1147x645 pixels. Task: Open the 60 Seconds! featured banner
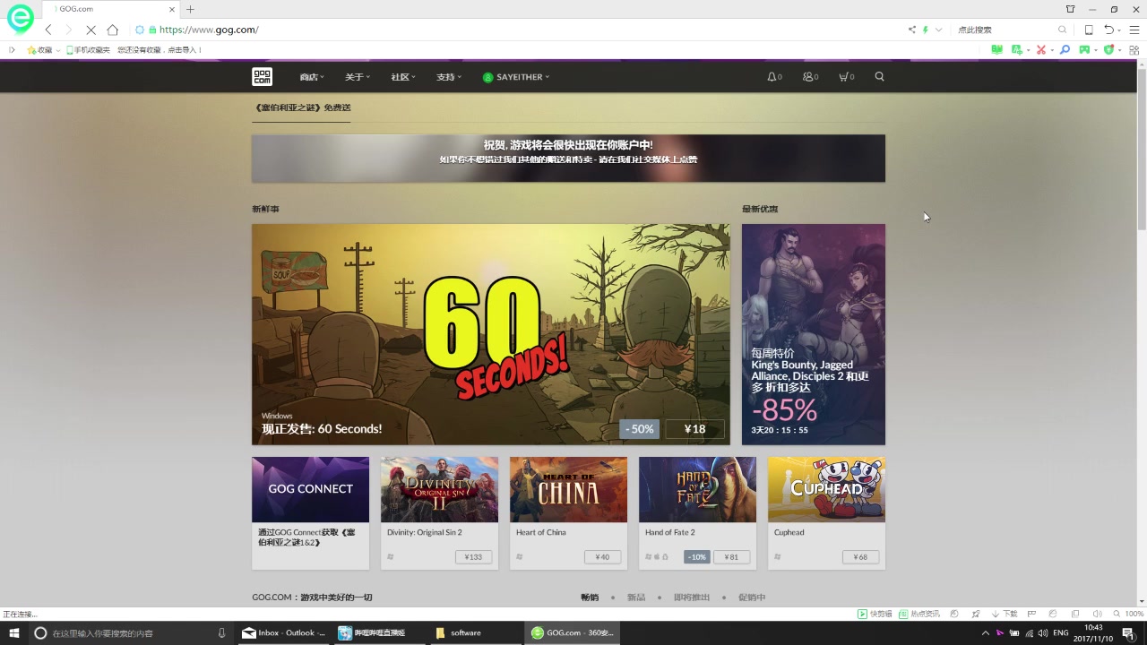pos(491,334)
